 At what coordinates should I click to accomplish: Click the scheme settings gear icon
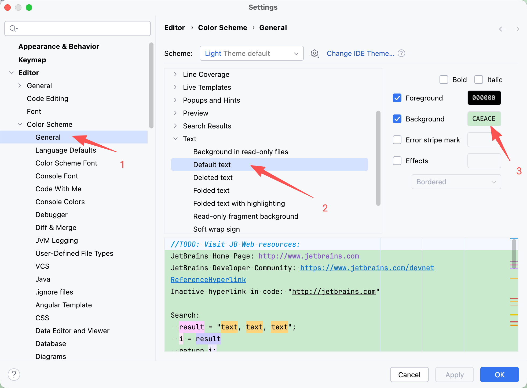click(315, 53)
